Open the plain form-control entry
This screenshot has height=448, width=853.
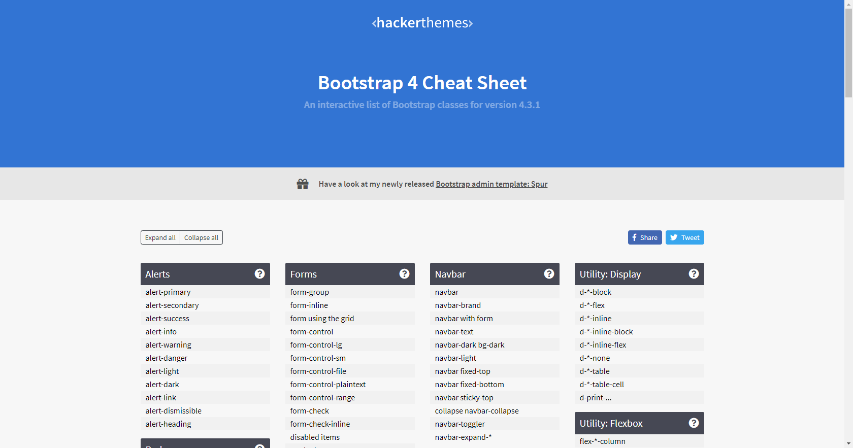(350, 331)
